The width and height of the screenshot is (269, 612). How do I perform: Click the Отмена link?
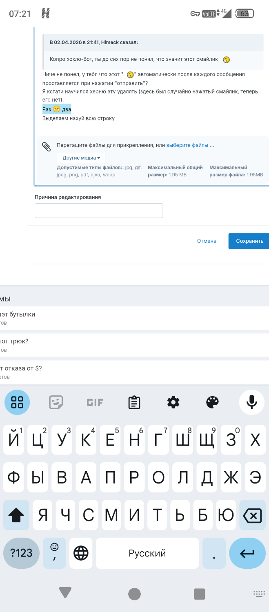pyautogui.click(x=207, y=241)
